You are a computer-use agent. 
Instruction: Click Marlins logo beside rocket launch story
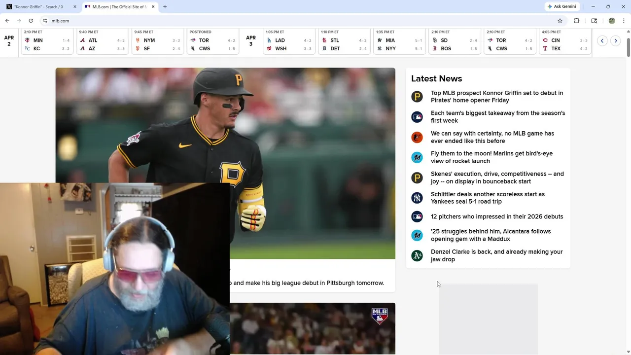417,157
